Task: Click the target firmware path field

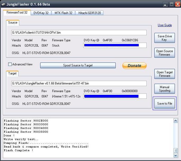Action: [79, 83]
